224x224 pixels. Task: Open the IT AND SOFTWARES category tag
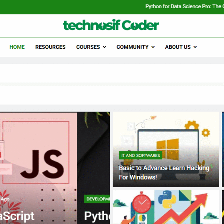[x=141, y=155]
